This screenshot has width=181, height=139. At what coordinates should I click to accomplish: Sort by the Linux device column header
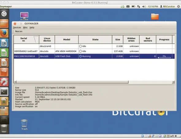tap(47, 40)
